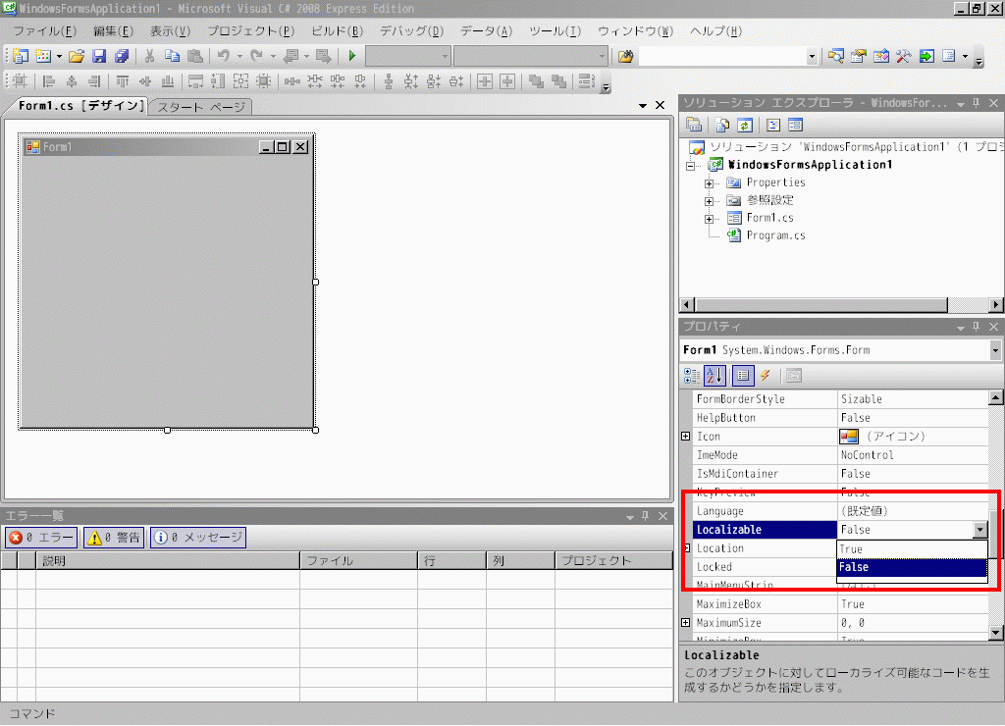Open the Toolbox hammer and wrench icon
The image size is (1005, 726).
(x=904, y=56)
